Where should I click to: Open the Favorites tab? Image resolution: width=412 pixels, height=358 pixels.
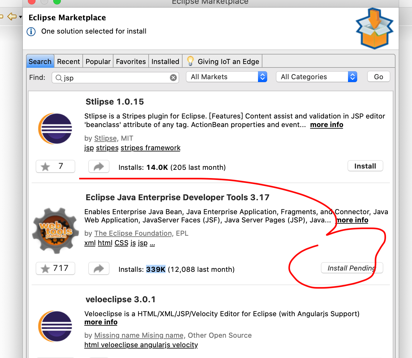(x=131, y=61)
